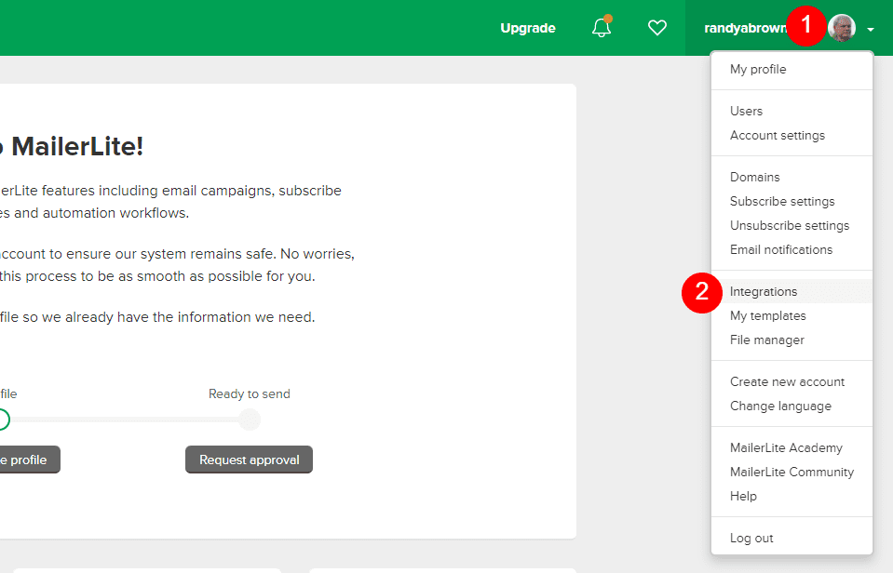The width and height of the screenshot is (893, 573).
Task: Open Unsubscribe settings
Action: [789, 225]
